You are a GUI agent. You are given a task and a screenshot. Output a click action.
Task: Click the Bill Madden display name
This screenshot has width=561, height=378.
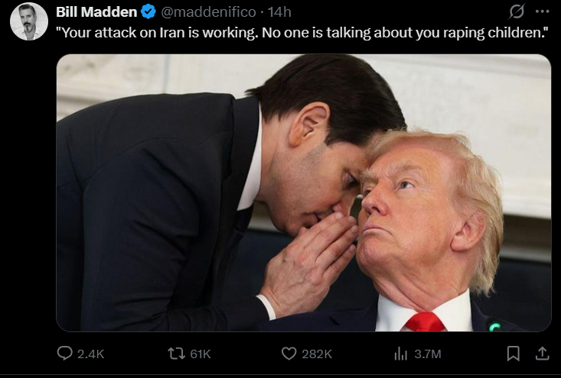[96, 11]
